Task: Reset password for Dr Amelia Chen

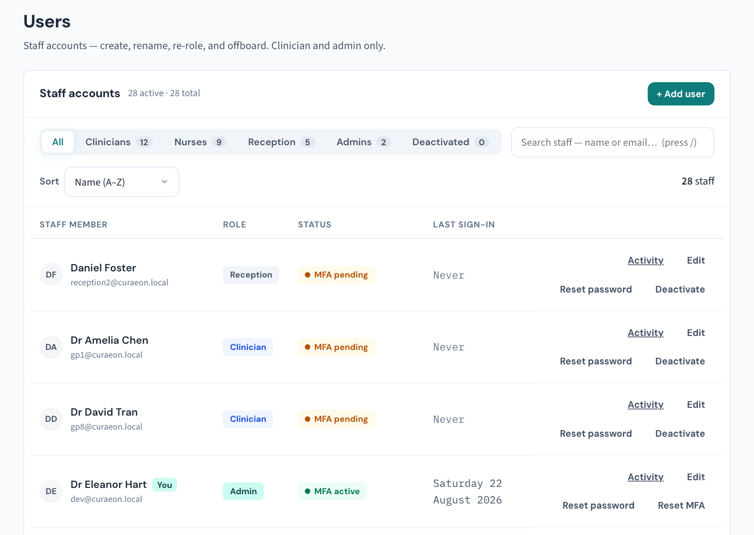Action: pyautogui.click(x=596, y=361)
